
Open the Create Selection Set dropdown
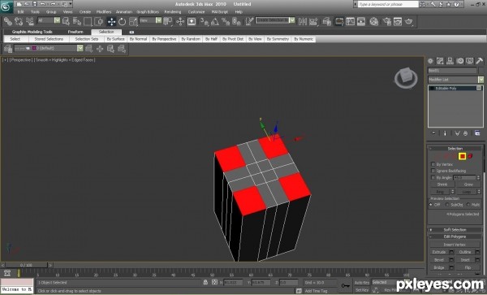click(292, 20)
